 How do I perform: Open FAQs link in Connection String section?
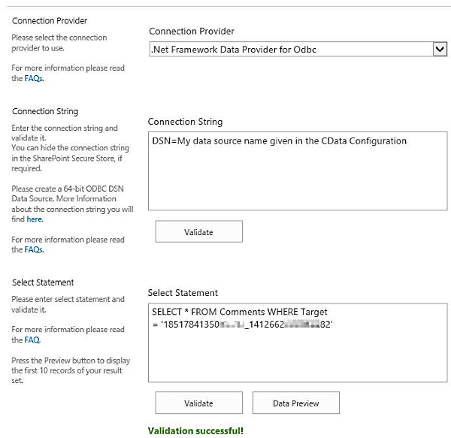[33, 250]
